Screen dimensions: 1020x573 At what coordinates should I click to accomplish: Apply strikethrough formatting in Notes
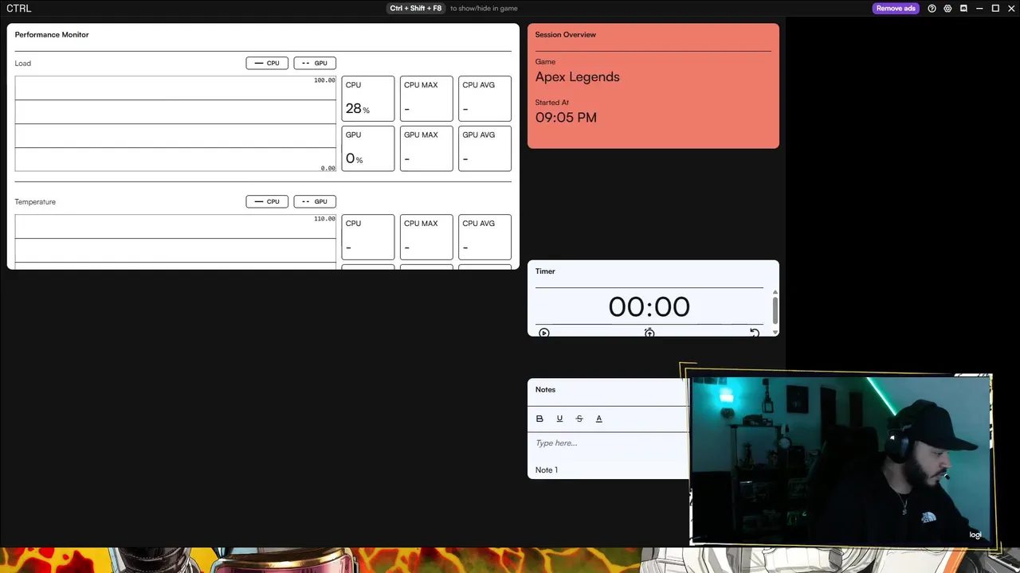click(579, 419)
